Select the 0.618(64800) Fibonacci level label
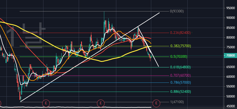The height and width of the screenshot is (109, 237). (180, 67)
